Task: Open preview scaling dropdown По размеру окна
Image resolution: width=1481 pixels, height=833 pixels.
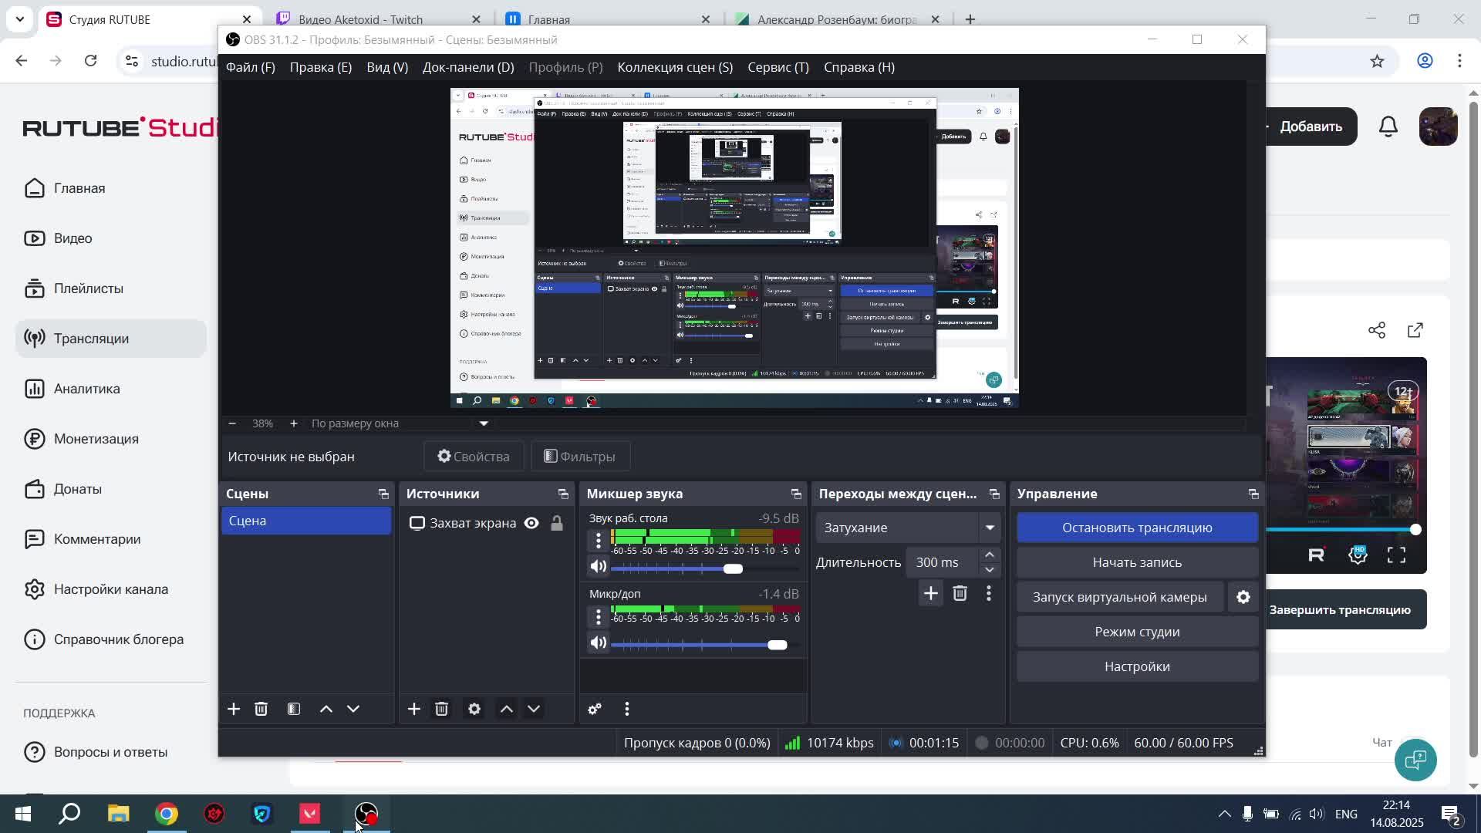Action: point(484,423)
